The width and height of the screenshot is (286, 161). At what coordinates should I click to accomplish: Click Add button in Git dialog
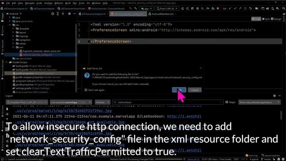(179, 90)
